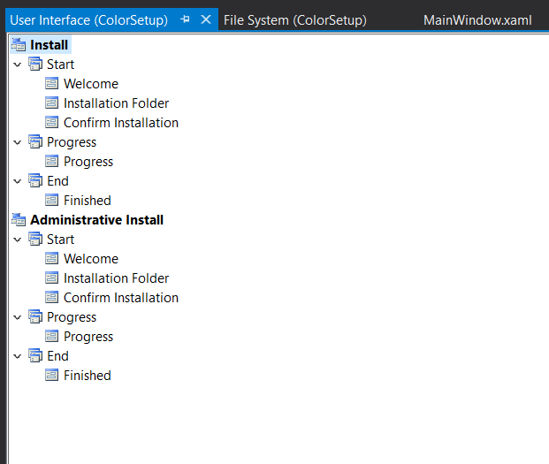
Task: Open the MainWindow.xaml tab
Action: pos(477,20)
